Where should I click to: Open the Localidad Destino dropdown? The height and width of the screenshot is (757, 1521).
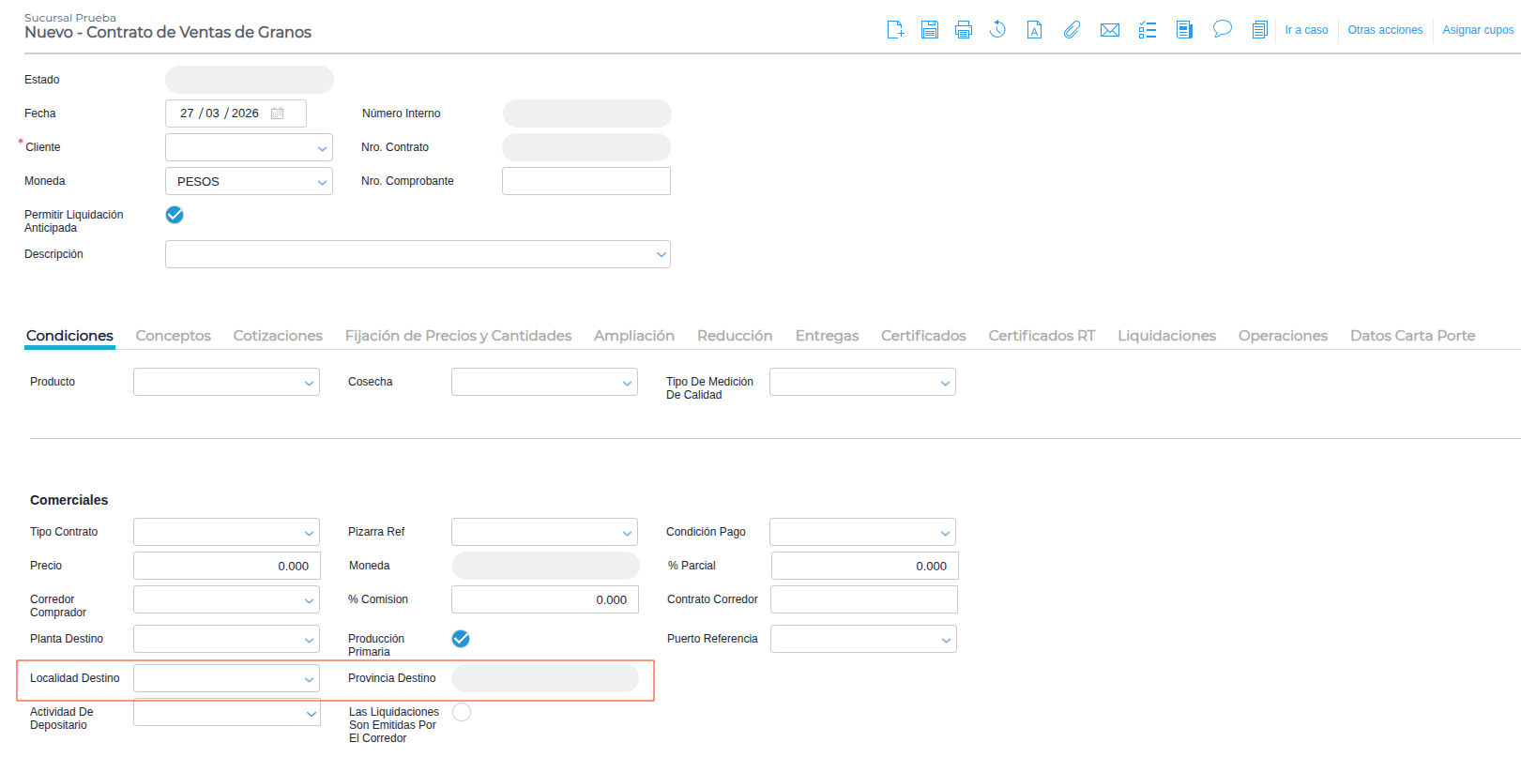(x=226, y=678)
